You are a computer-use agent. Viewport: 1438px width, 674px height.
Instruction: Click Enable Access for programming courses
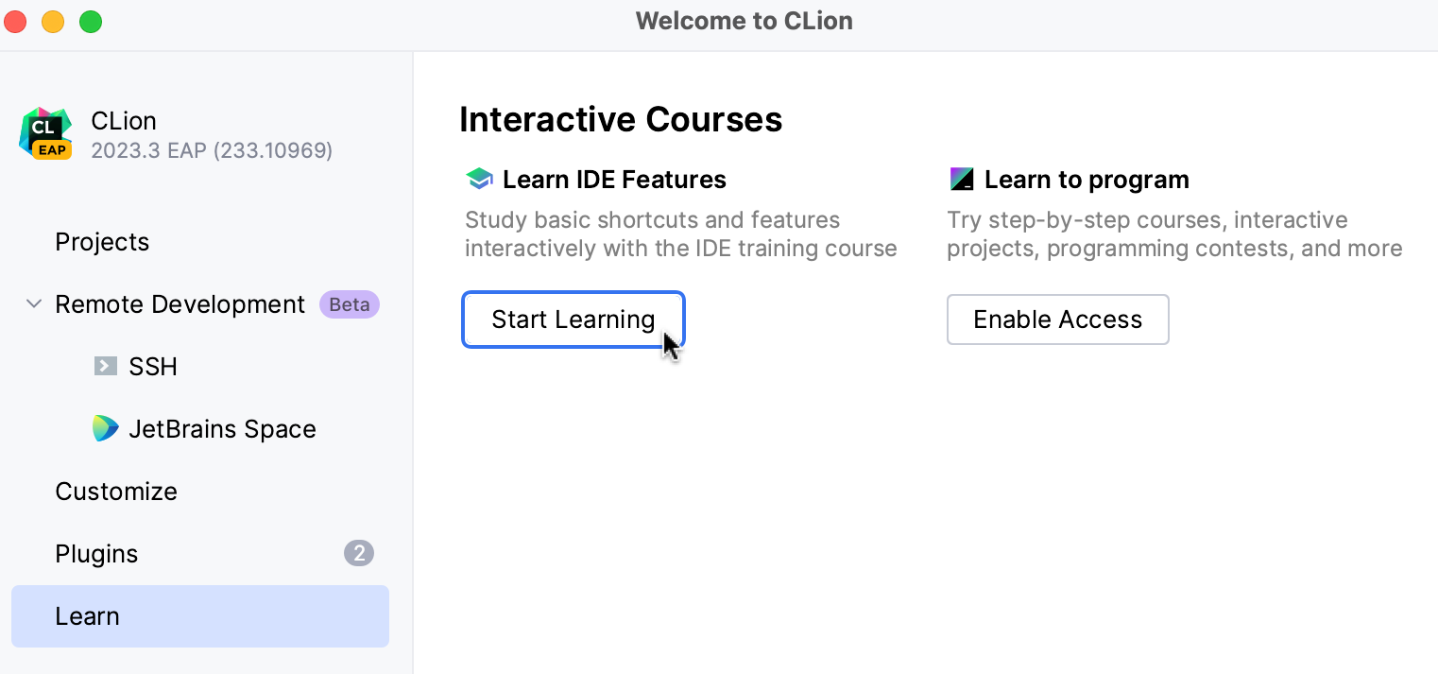1057,320
